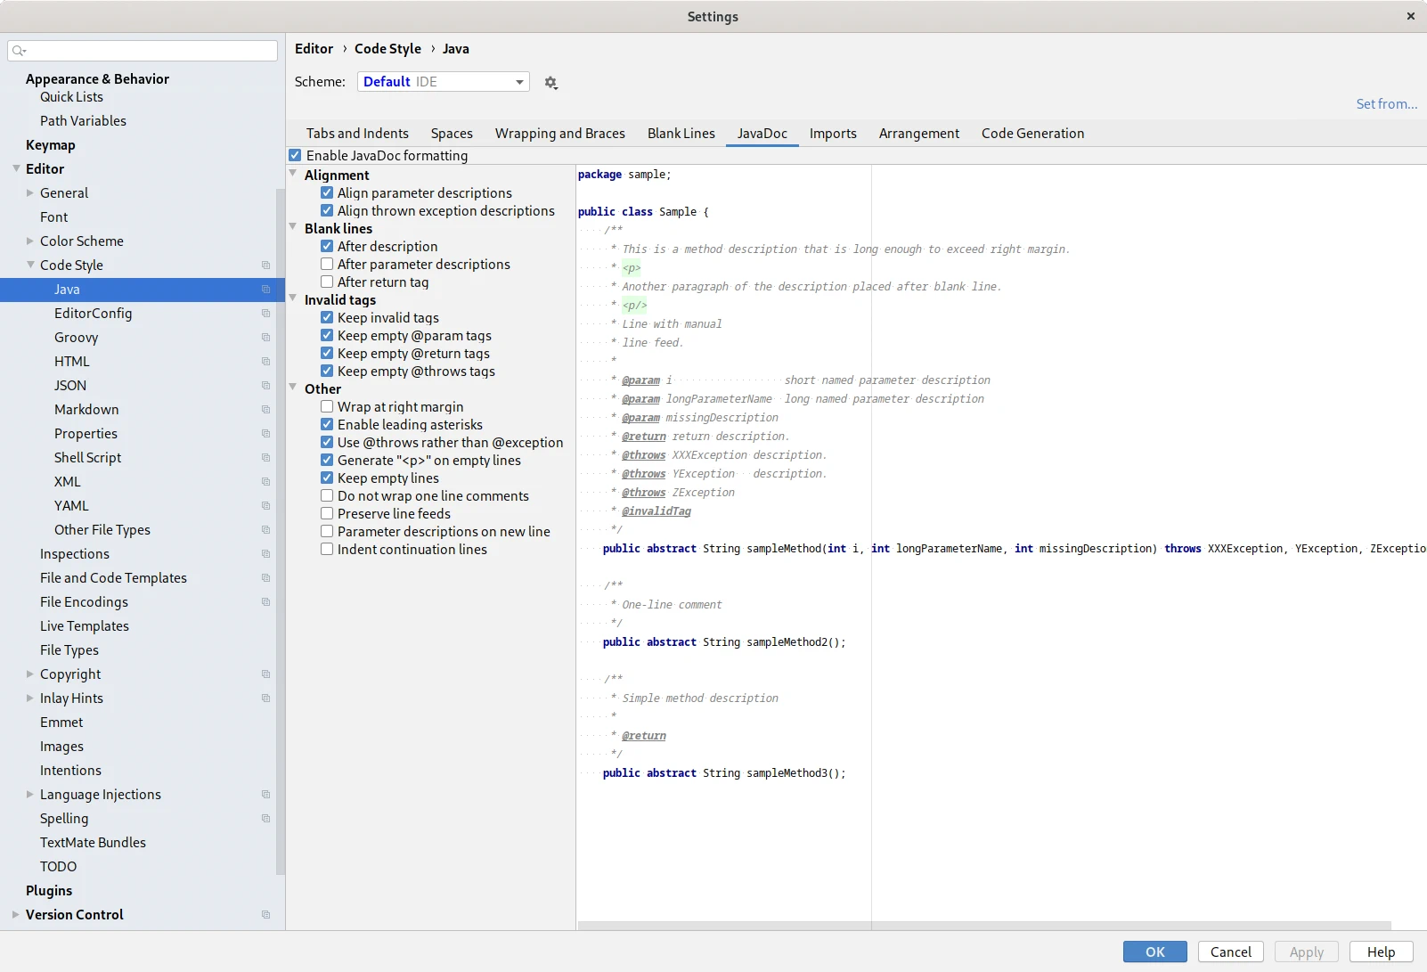Enable Wrap at right margin checkbox
Image resolution: width=1427 pixels, height=972 pixels.
[327, 407]
